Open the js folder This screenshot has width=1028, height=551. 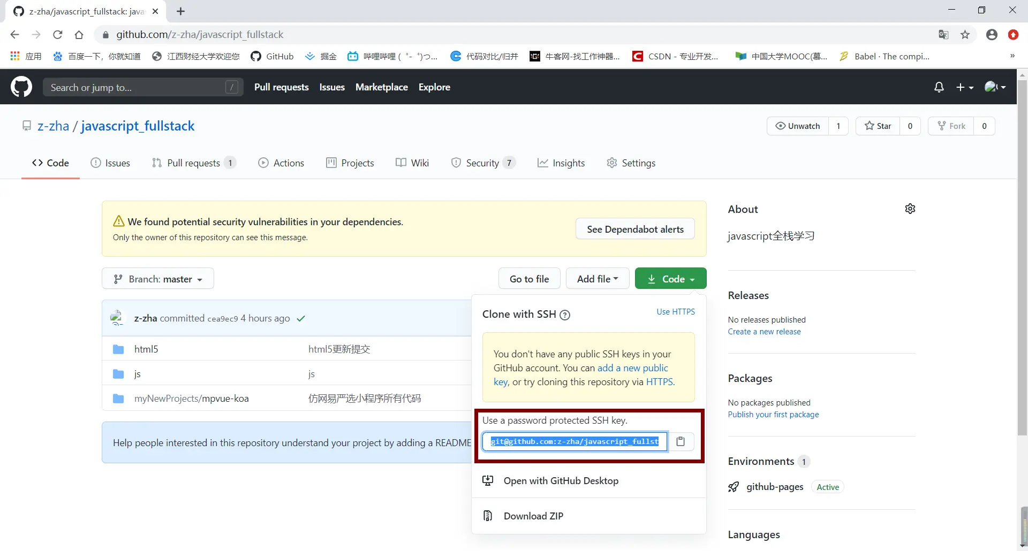tap(138, 374)
